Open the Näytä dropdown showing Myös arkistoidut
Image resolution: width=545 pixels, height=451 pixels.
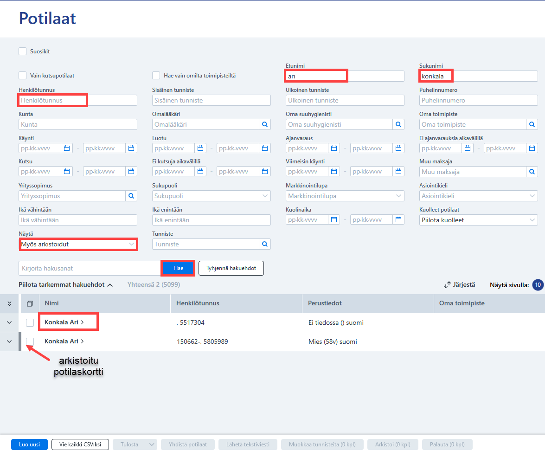[x=78, y=244]
